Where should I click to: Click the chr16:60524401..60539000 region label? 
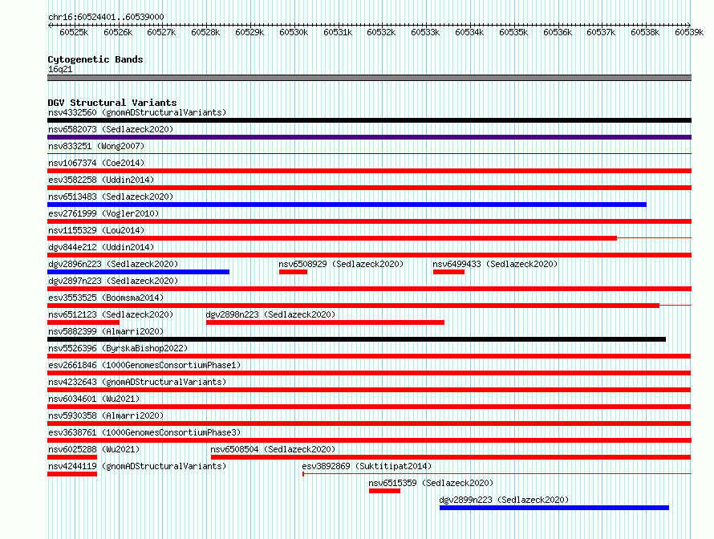click(106, 17)
